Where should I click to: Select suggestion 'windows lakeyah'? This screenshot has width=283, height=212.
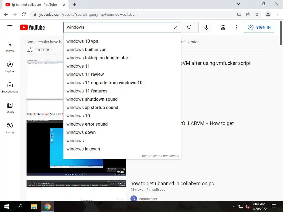[122, 149]
